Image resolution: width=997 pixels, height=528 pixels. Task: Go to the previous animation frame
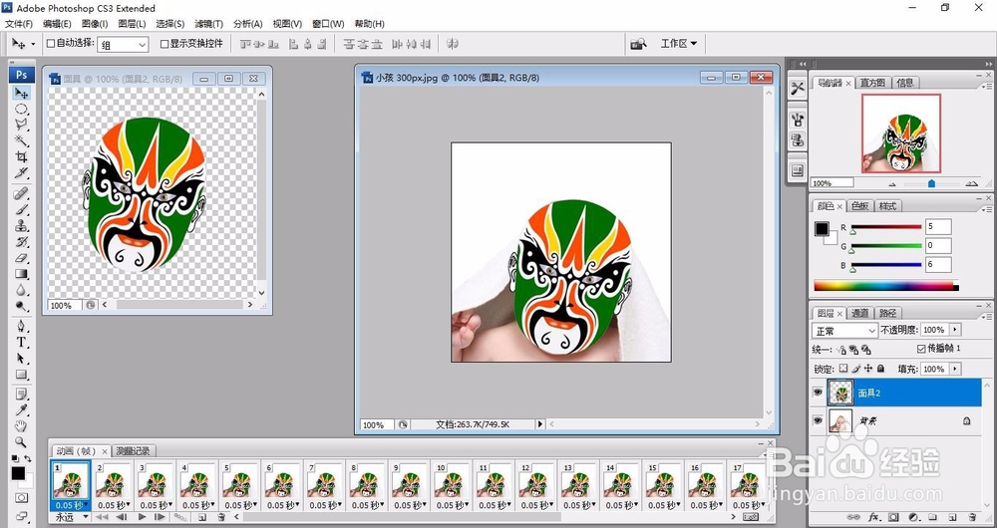click(122, 517)
